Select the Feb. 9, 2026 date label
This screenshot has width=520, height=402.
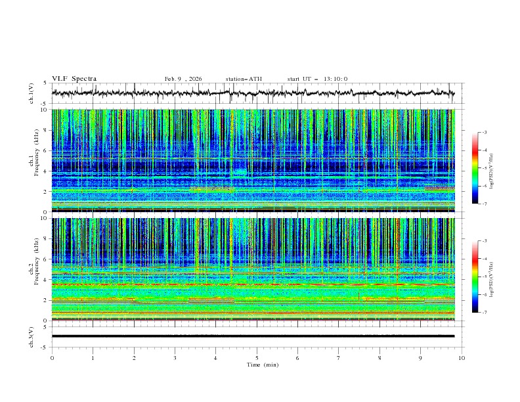pyautogui.click(x=183, y=79)
